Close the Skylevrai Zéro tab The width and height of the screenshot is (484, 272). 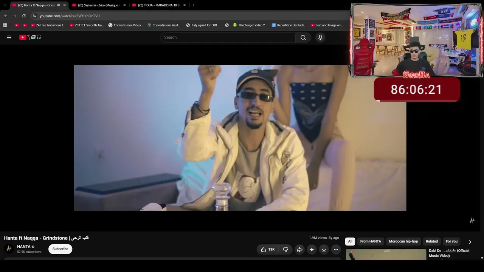pyautogui.click(x=124, y=5)
